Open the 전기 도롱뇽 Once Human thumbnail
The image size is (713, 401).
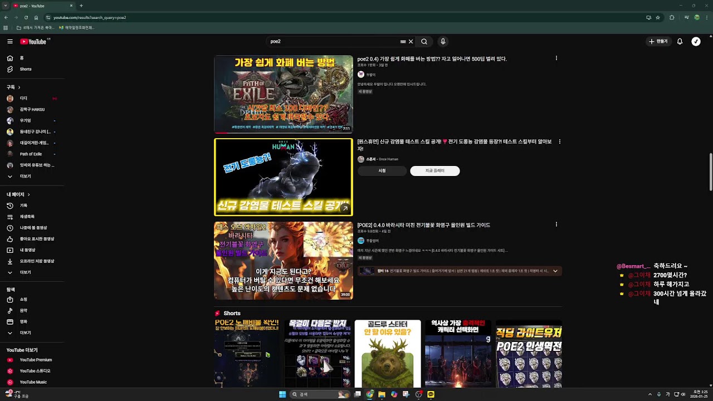[x=284, y=177]
